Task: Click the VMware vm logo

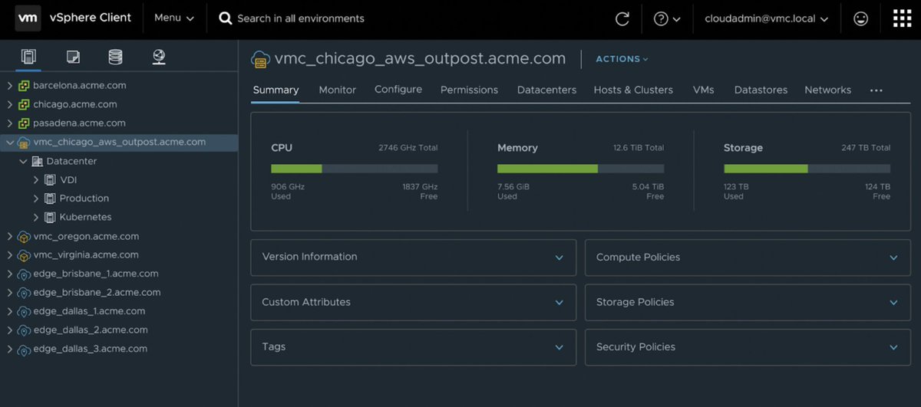Action: (x=28, y=18)
